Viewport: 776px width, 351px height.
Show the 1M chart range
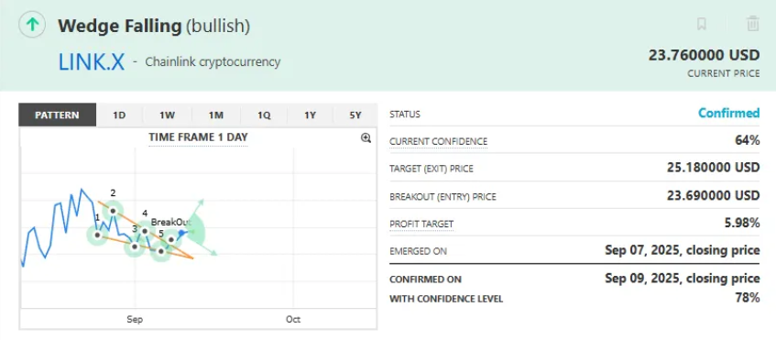point(216,115)
